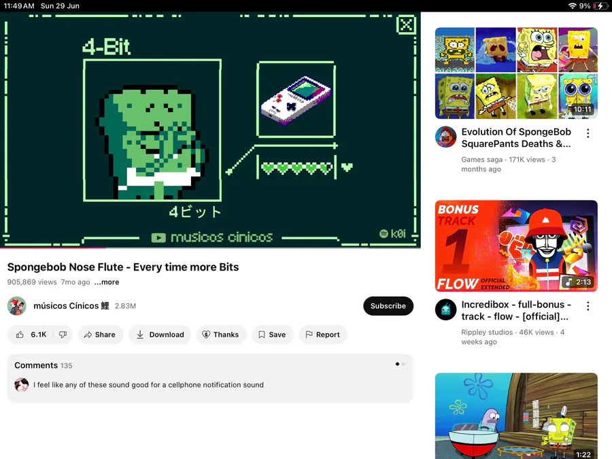Expand the Comments 135 section

coord(210,378)
